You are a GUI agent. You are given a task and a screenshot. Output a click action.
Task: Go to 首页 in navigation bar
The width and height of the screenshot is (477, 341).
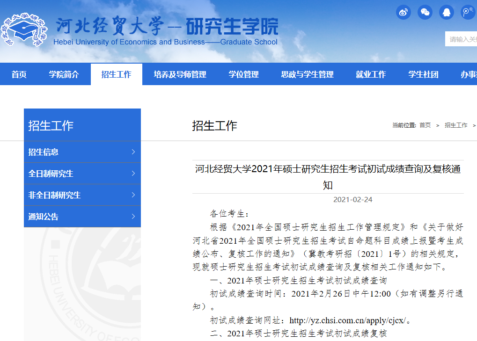(19, 74)
